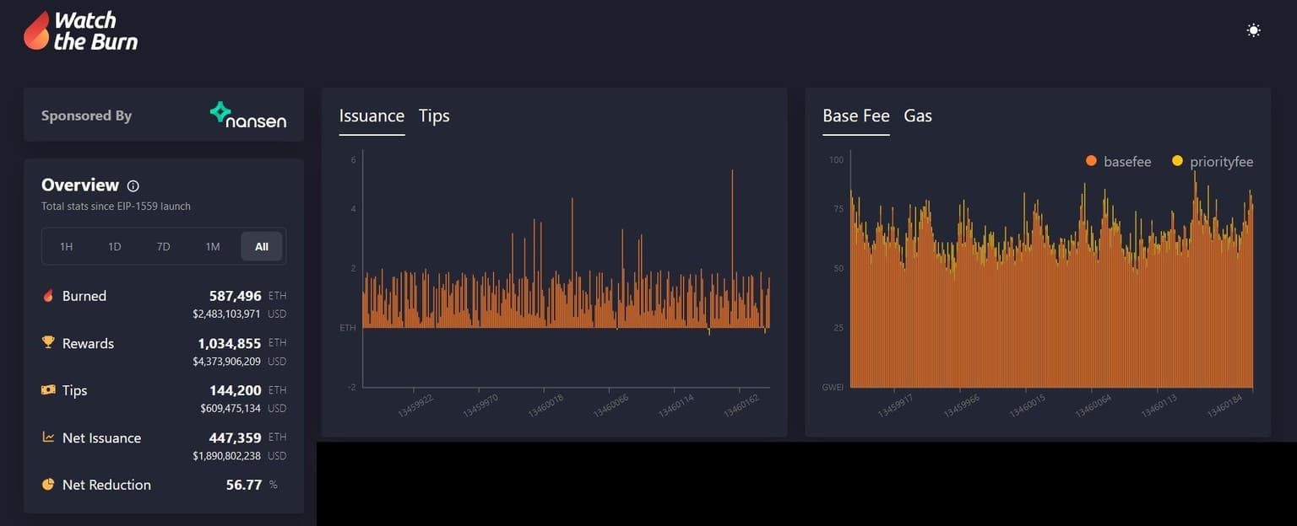
Task: Click the Tips cash icon
Action: click(x=48, y=390)
